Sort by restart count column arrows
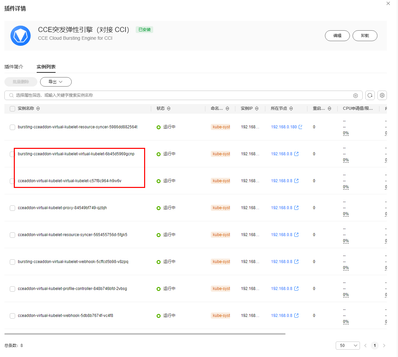The height and width of the screenshot is (357, 398). 329,108
